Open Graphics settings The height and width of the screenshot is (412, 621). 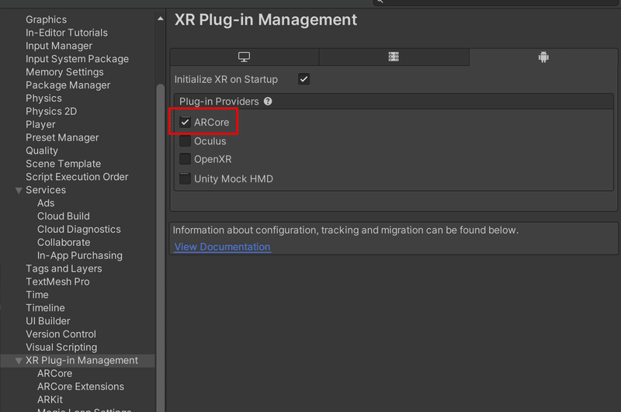47,19
